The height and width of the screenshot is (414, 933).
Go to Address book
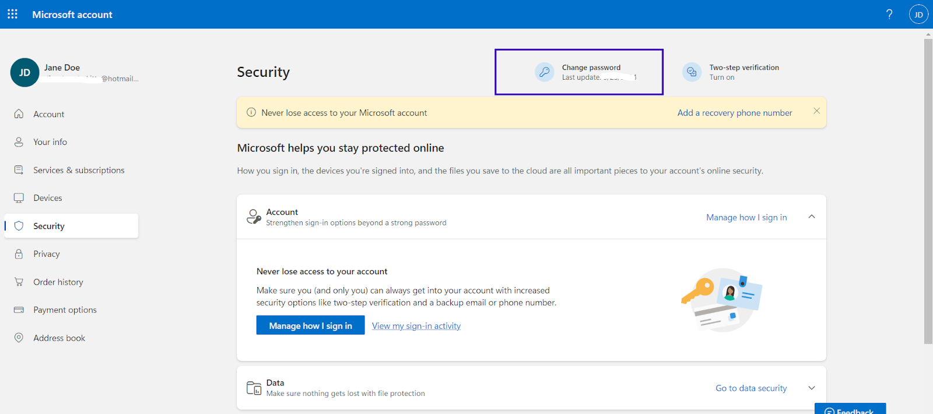click(x=59, y=338)
